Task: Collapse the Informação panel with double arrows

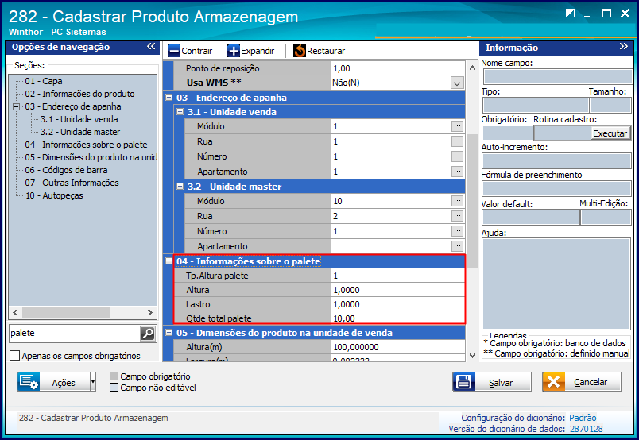Action: (624, 46)
